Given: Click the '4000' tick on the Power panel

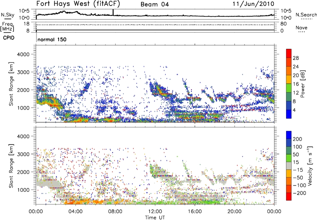Looking at the screenshot, I should pos(23,54).
